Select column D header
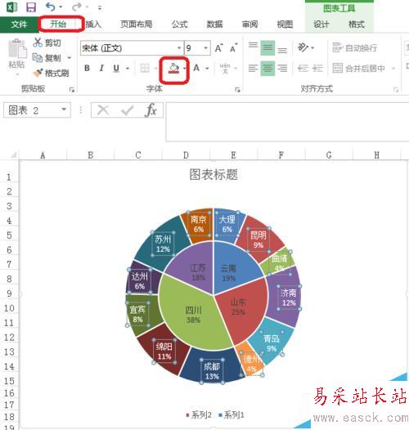This screenshot has width=409, height=430. (187, 155)
